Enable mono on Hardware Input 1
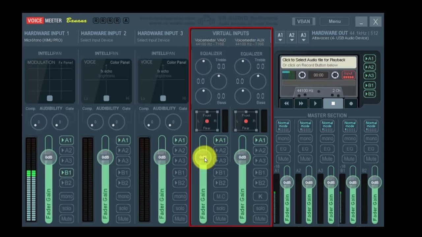 (x=66, y=196)
